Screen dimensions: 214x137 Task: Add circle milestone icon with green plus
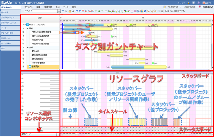[x=109, y=11]
